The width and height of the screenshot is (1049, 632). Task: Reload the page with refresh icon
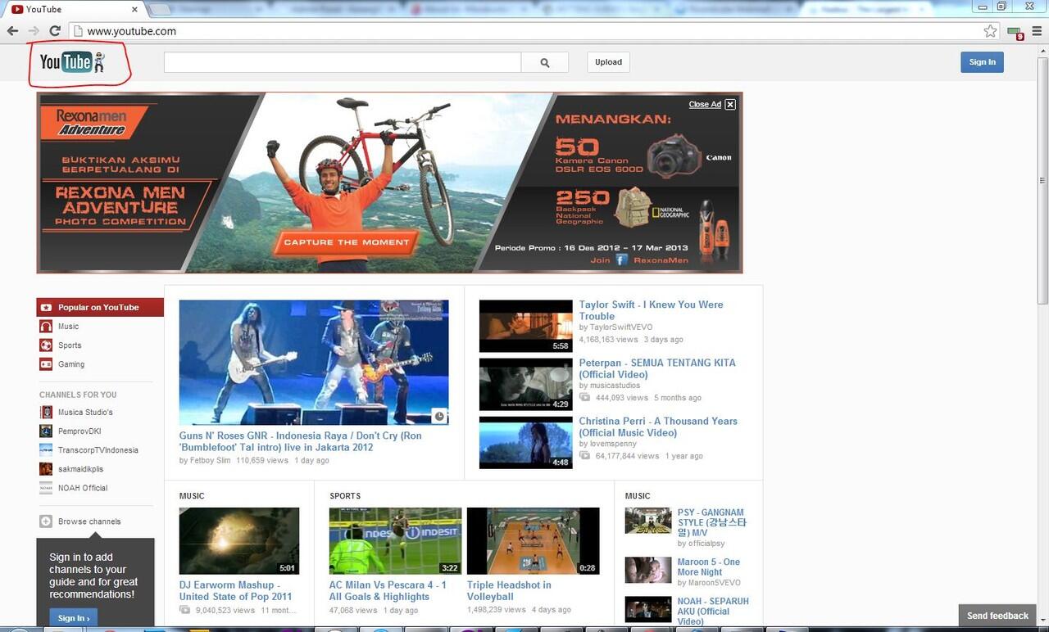(55, 31)
